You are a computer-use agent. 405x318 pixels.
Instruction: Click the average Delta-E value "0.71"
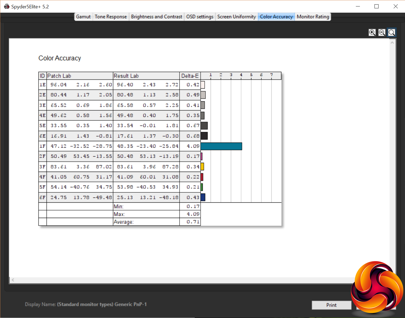point(193,222)
